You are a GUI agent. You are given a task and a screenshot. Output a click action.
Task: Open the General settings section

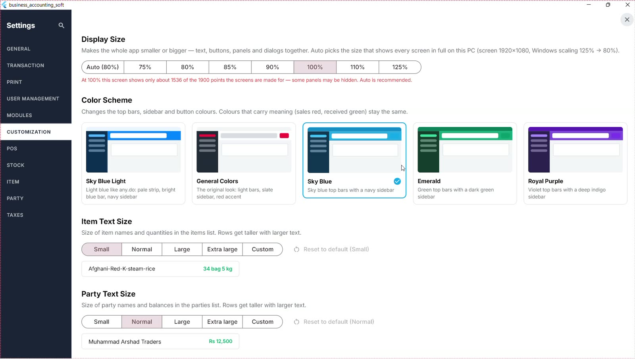pos(36,49)
